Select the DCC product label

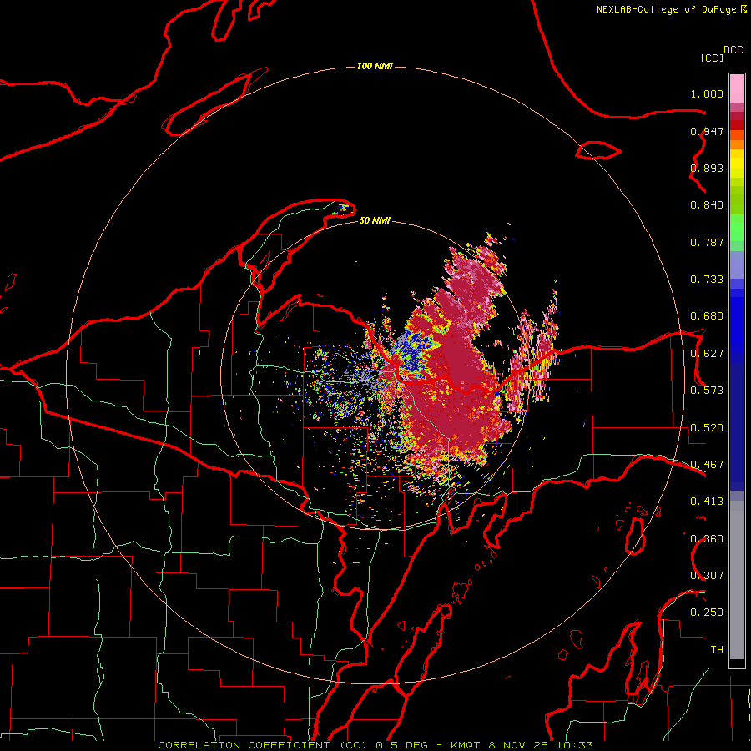(x=733, y=50)
